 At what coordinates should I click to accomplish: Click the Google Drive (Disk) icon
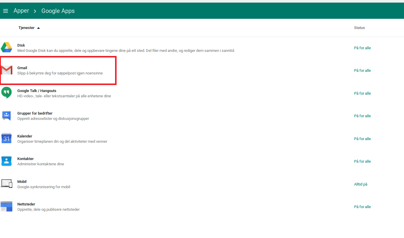(x=6, y=47)
